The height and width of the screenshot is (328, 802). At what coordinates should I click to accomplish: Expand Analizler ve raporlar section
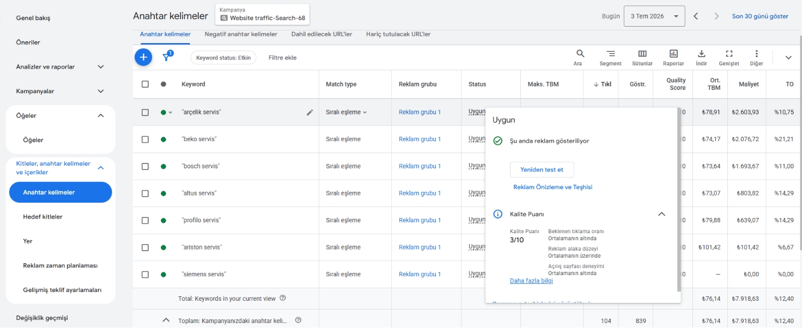coord(100,67)
